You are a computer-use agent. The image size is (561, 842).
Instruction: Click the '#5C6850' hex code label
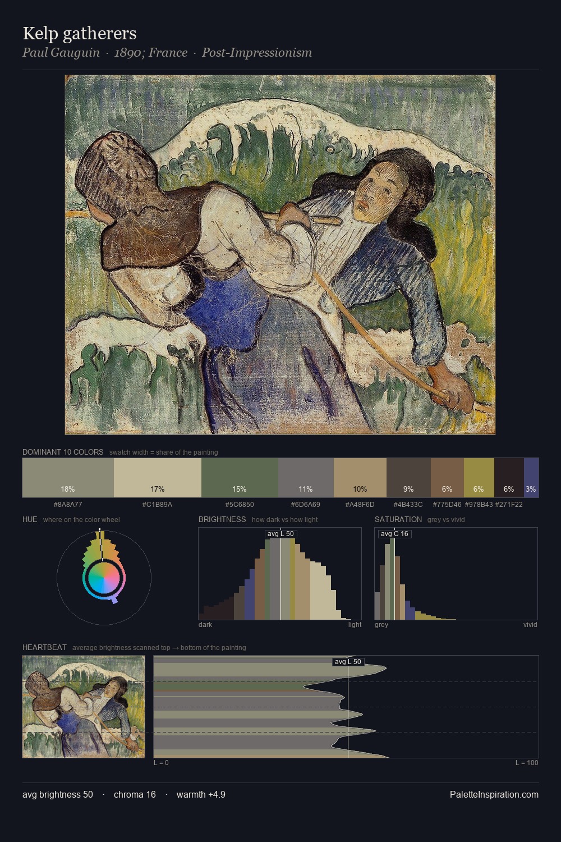240,505
